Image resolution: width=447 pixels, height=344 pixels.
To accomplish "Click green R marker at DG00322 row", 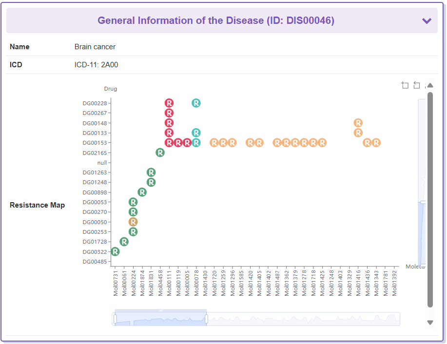I will [115, 251].
